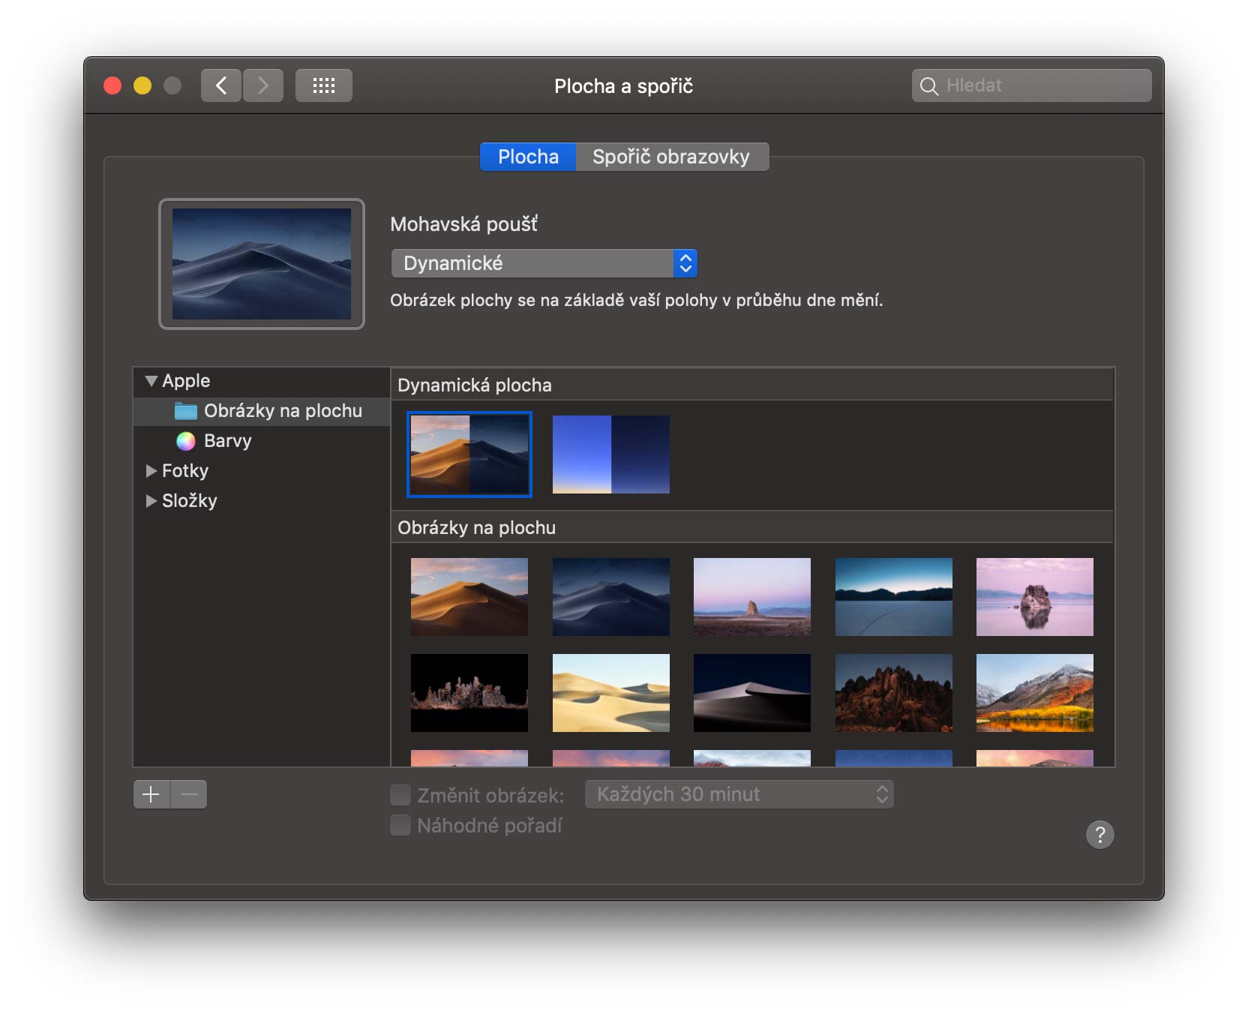Choose the Mojave night dune wallpaper
This screenshot has width=1248, height=1011.
[611, 597]
